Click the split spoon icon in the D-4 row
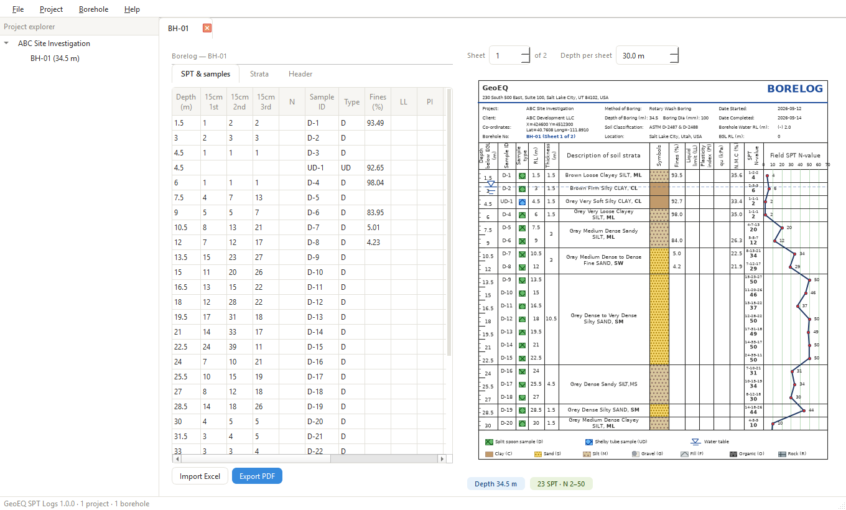846x510 pixels. [x=523, y=215]
